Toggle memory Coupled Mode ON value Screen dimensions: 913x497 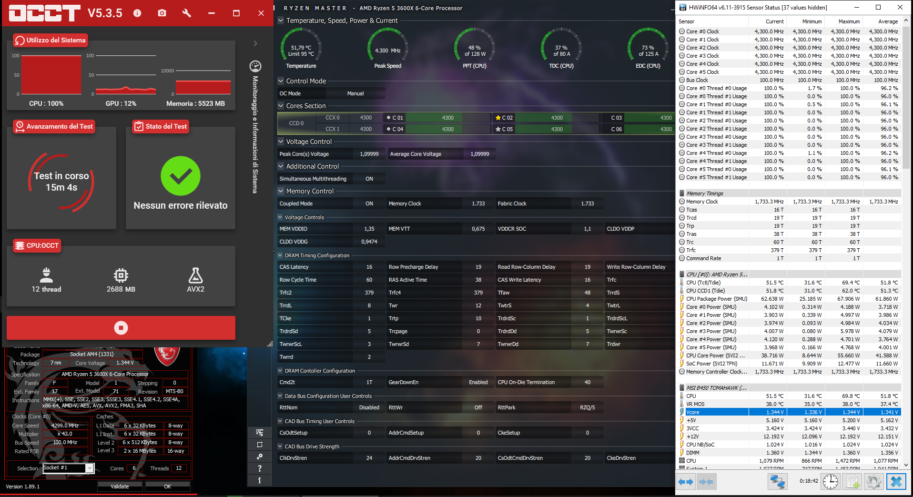369,203
